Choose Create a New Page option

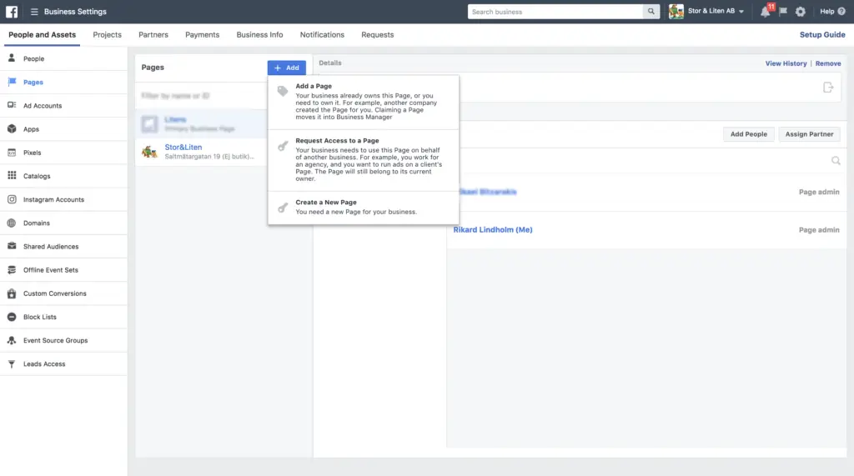(326, 203)
